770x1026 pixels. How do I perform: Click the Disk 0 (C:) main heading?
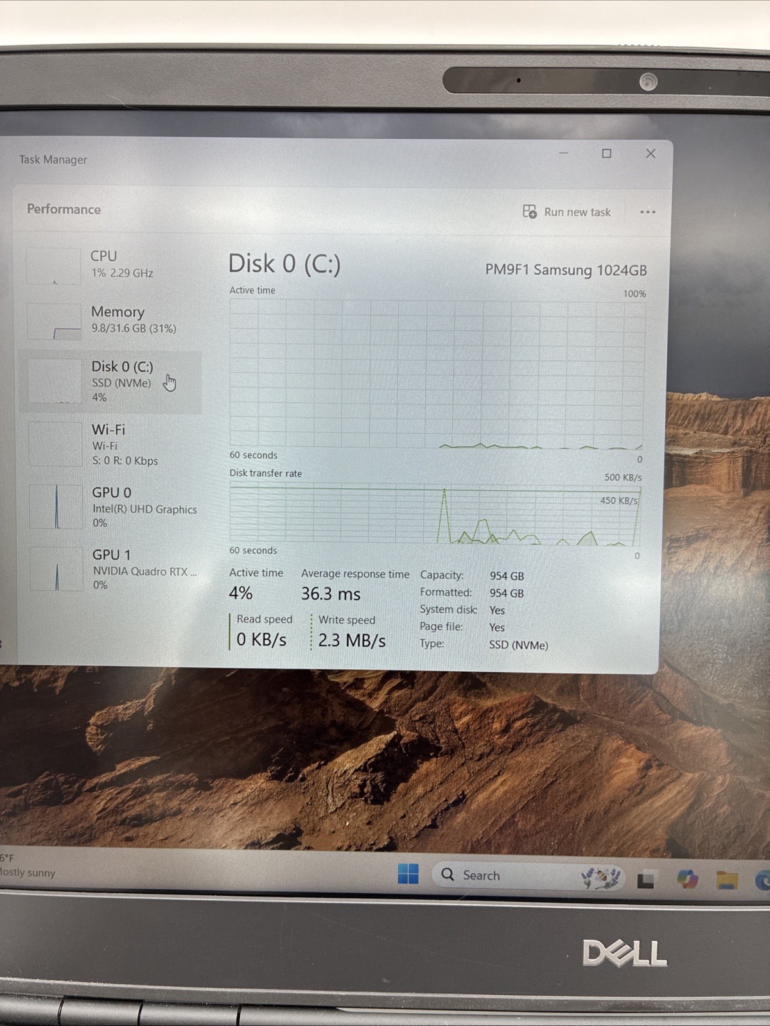[x=284, y=264]
